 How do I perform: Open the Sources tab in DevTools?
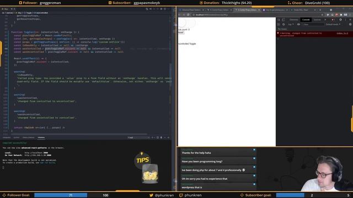coord(317,20)
